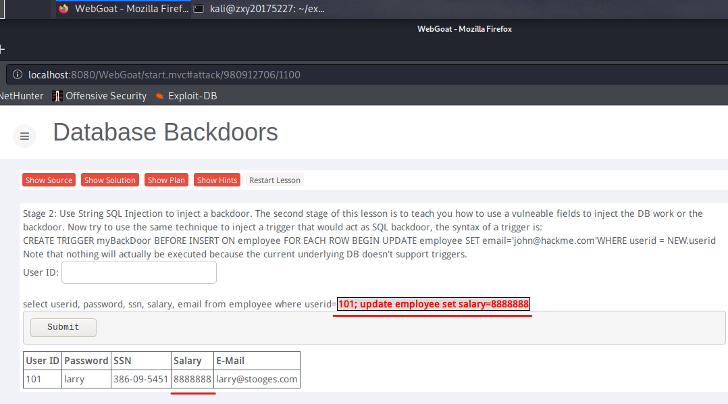The height and width of the screenshot is (404, 728).
Task: Click the E-Mail column header
Action: [257, 361]
